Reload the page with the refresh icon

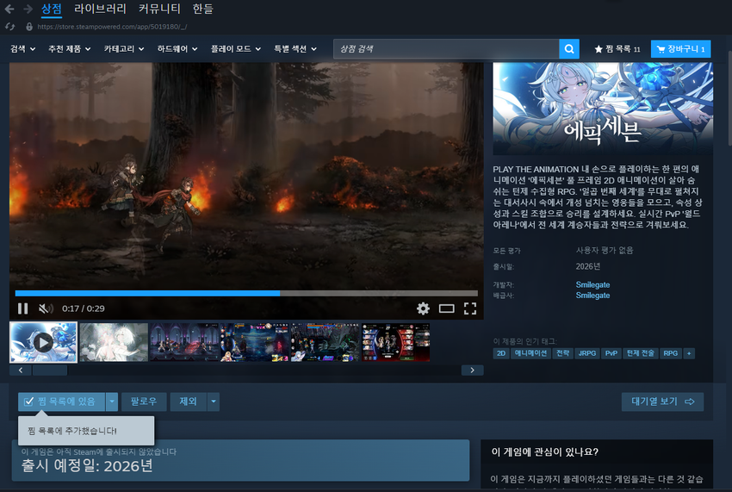click(x=9, y=27)
